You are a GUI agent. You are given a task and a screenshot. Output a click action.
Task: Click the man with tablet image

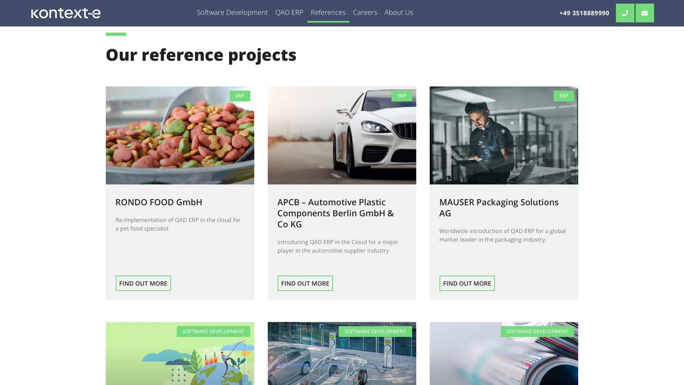coord(504,135)
